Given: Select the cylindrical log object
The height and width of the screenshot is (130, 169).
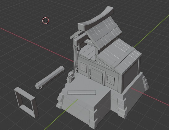Looking at the screenshot, I should 50,78.
